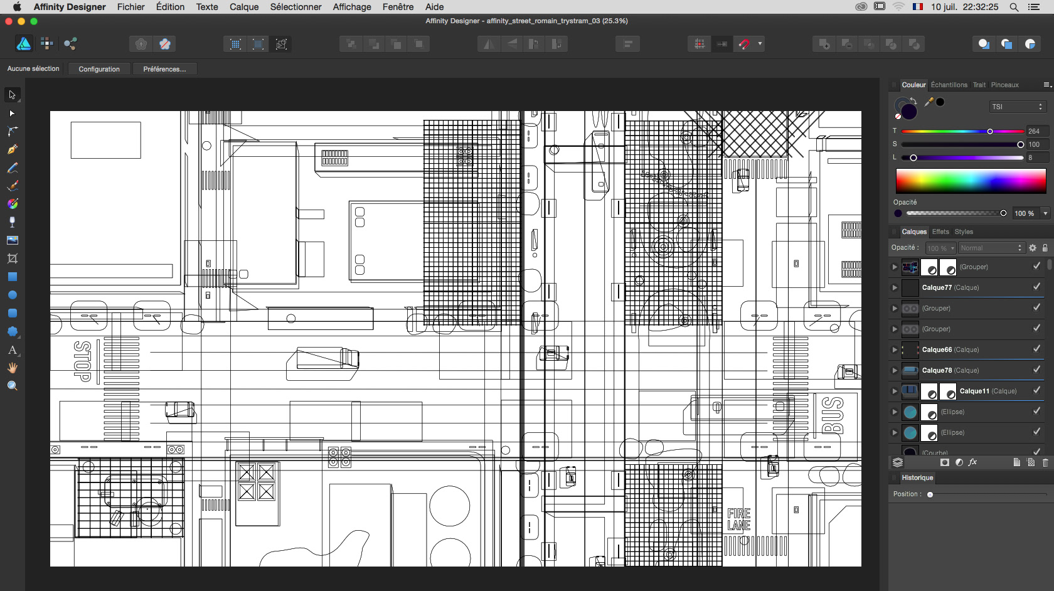
Task: Open the Calque menu
Action: (x=243, y=7)
